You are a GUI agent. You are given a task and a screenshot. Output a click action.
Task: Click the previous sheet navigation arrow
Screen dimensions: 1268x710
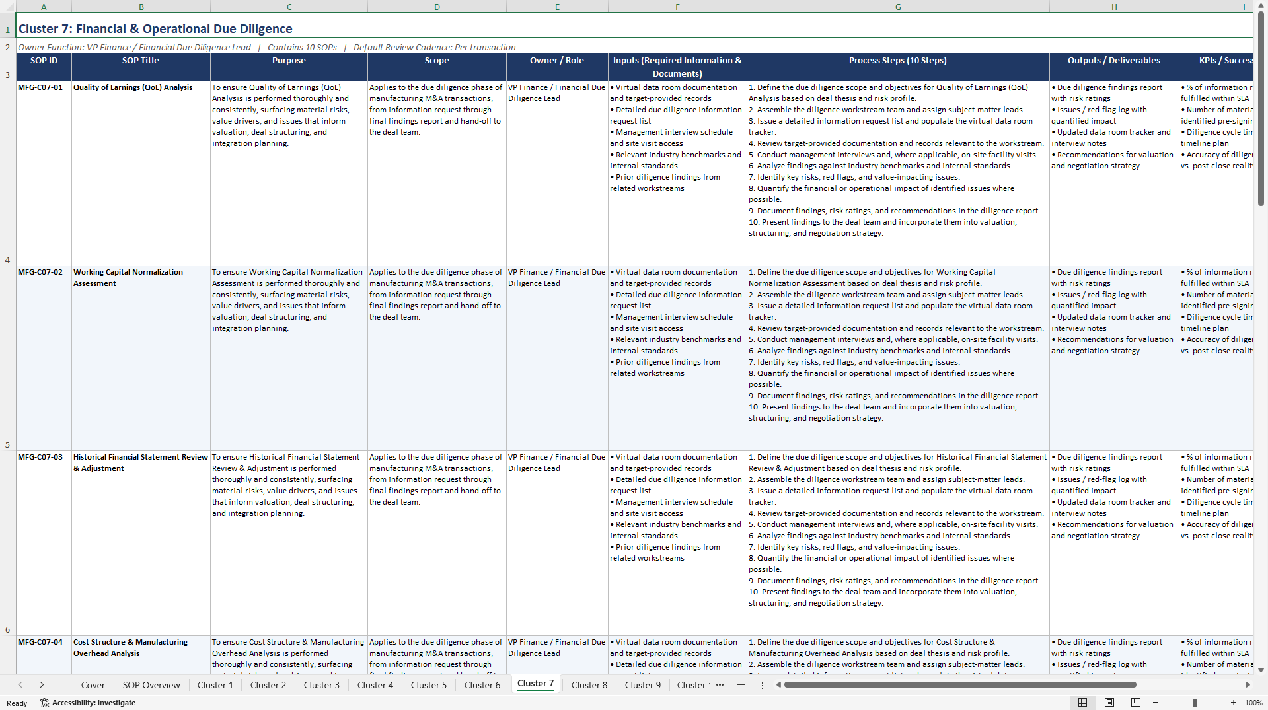[x=20, y=685]
